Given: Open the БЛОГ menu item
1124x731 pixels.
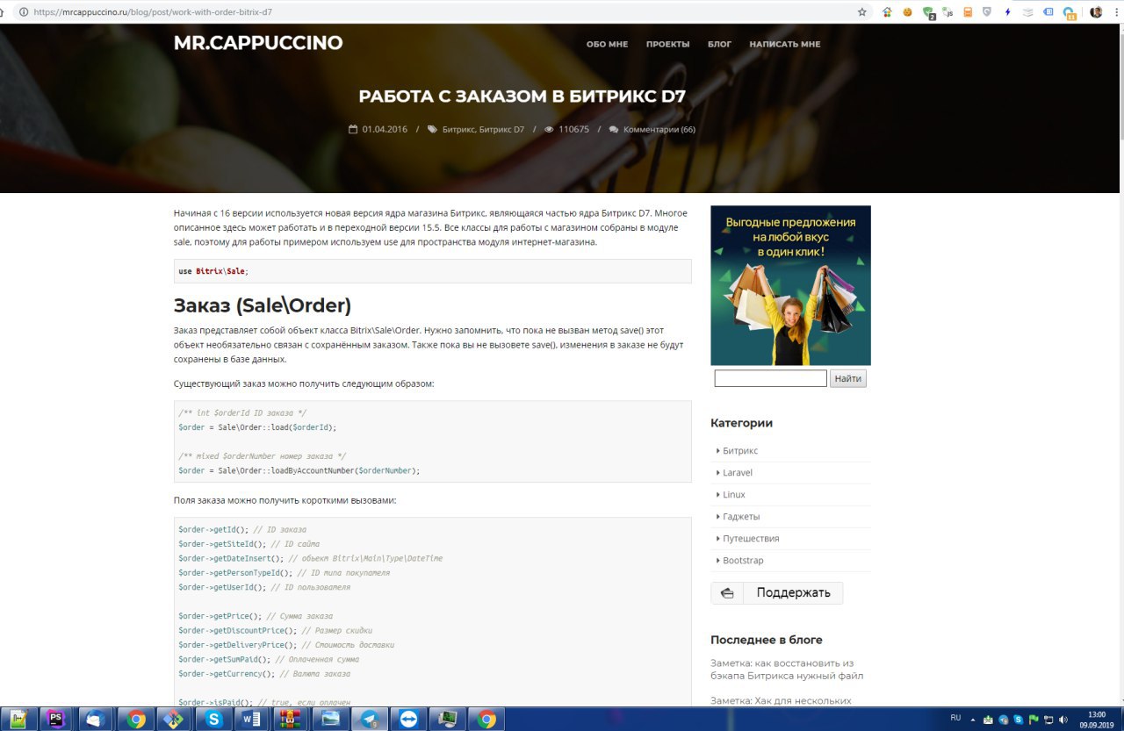Looking at the screenshot, I should tap(719, 44).
